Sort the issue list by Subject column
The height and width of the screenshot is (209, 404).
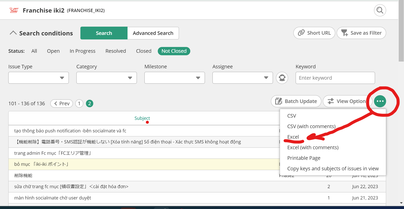click(142, 118)
